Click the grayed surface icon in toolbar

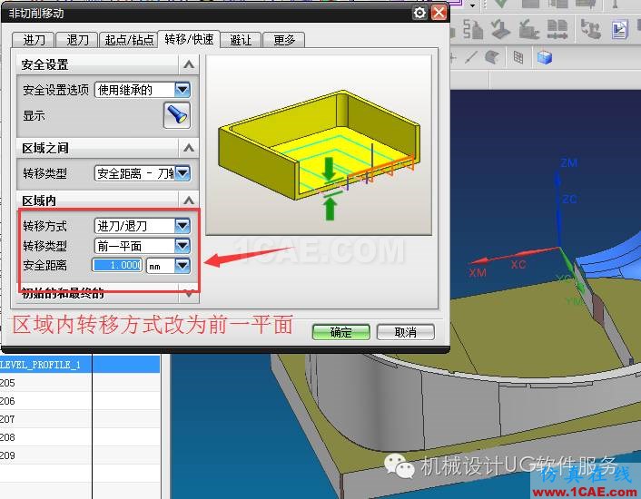point(492,57)
